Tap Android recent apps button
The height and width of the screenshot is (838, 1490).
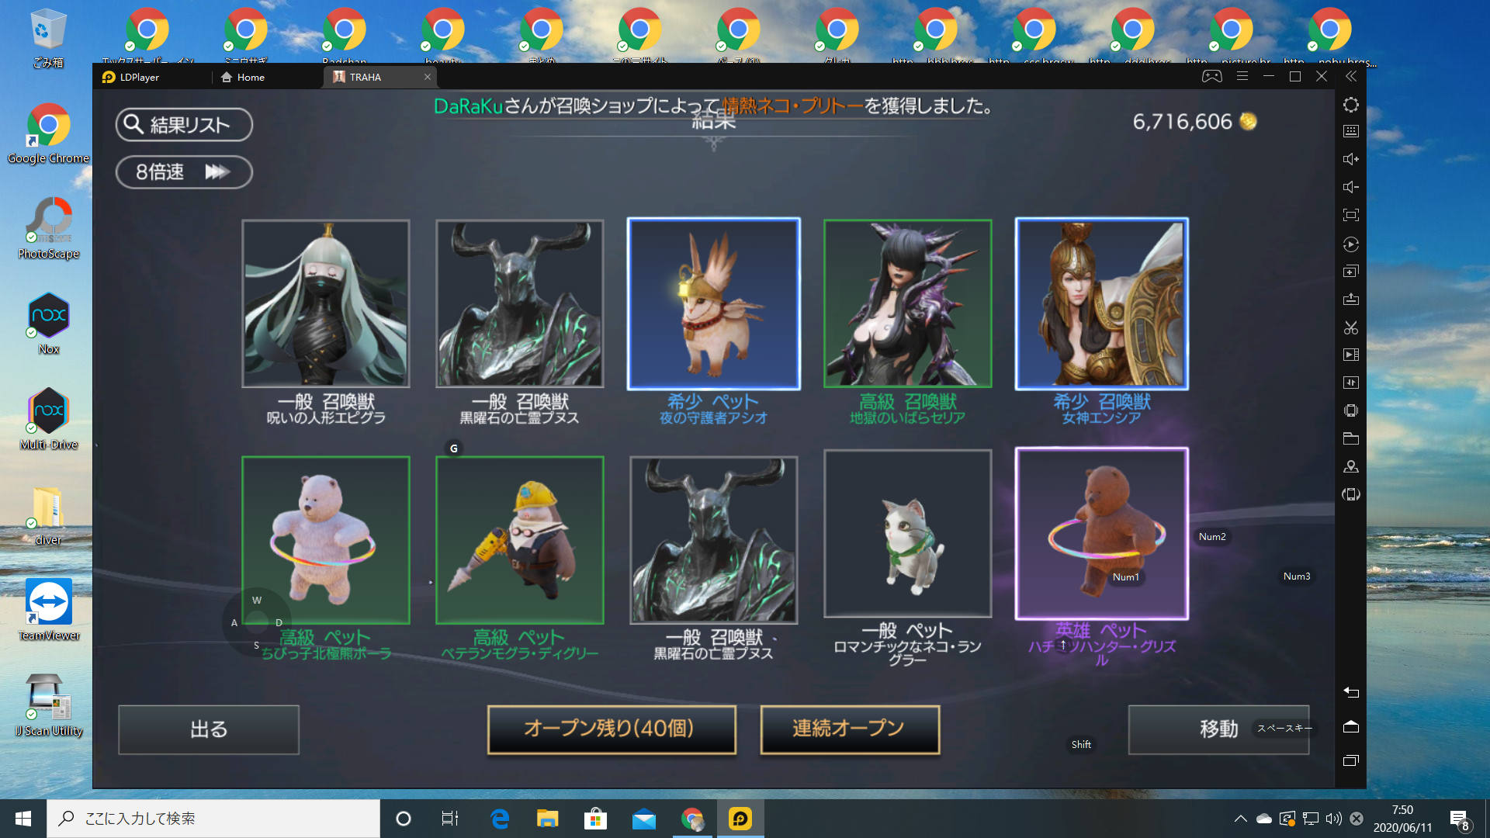(1350, 760)
